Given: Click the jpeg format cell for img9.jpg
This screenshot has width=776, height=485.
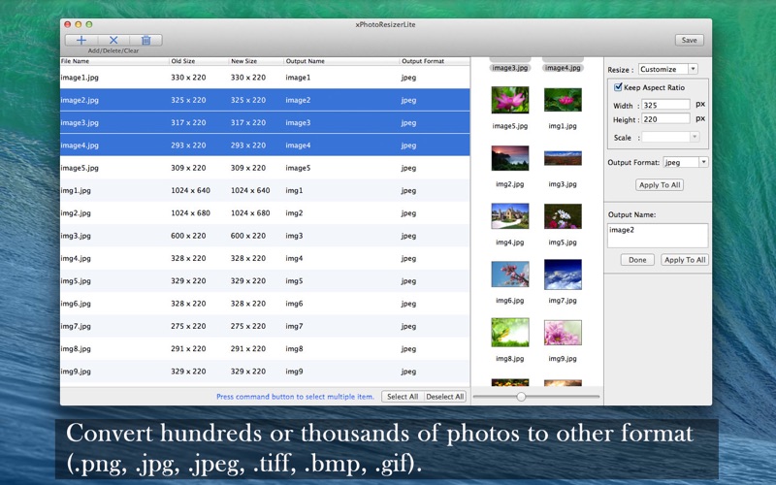Looking at the screenshot, I should click(x=408, y=372).
